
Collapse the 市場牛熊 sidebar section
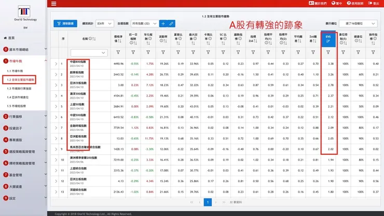[24, 61]
